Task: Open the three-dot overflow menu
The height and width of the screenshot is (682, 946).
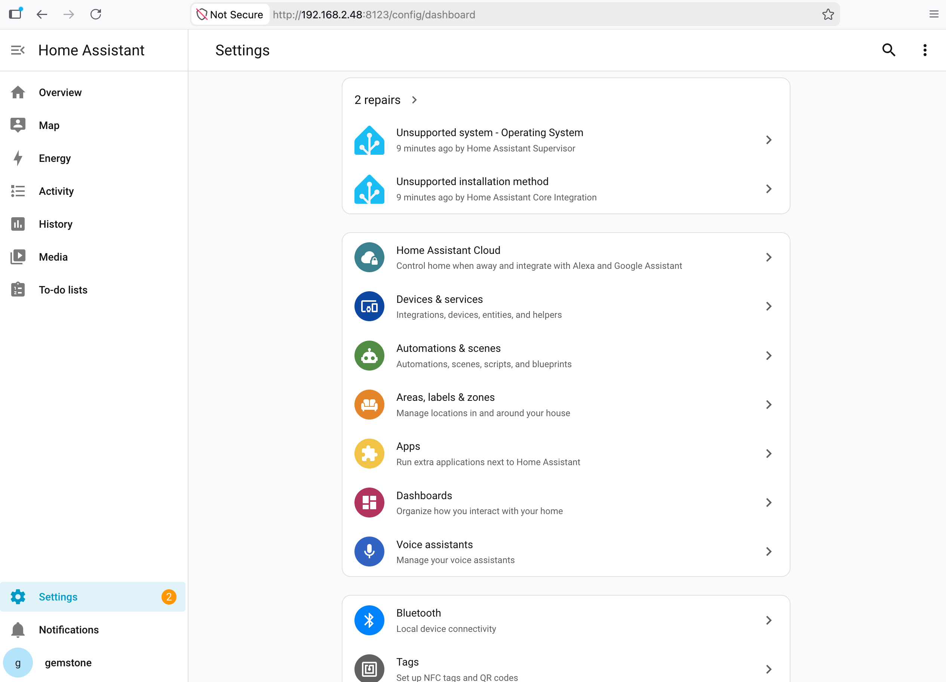Action: click(925, 50)
